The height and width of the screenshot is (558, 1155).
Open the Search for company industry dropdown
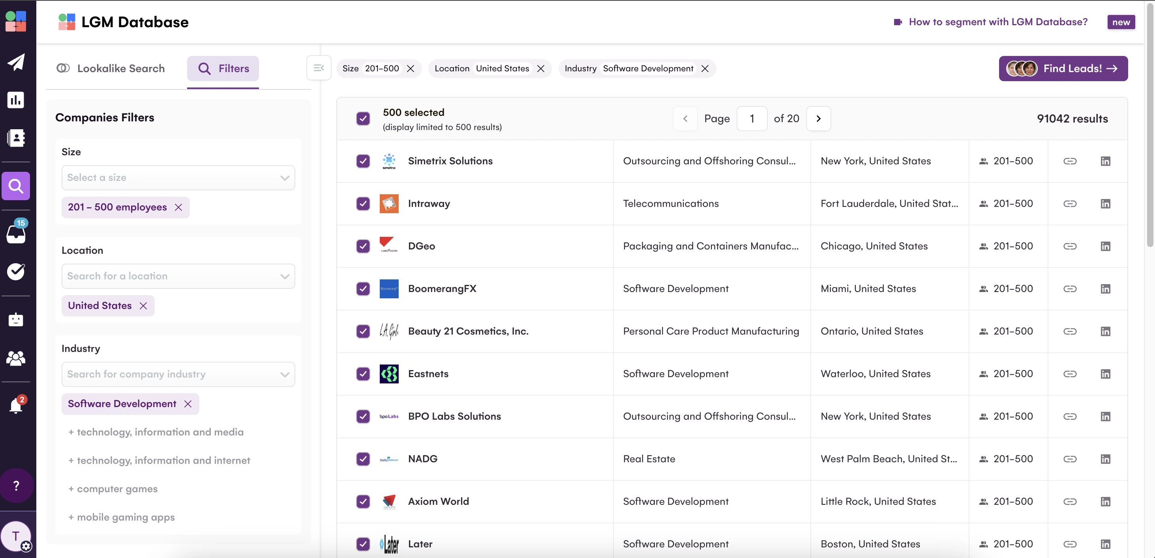[178, 374]
